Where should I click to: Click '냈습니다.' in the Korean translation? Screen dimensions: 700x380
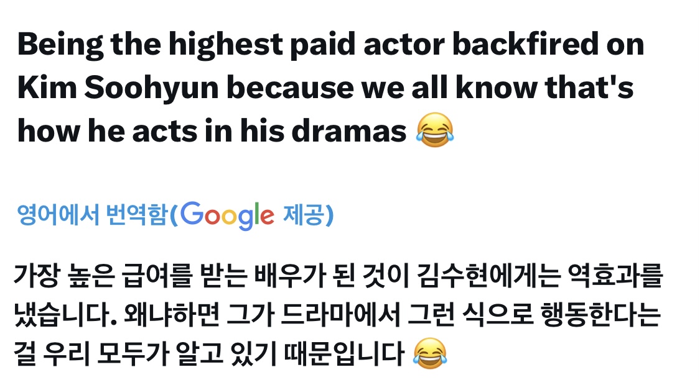coord(65,315)
